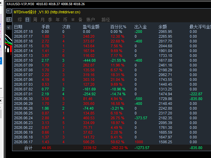211x158 pixels.
Task: Click profit value -444.08
Action: point(89,60)
